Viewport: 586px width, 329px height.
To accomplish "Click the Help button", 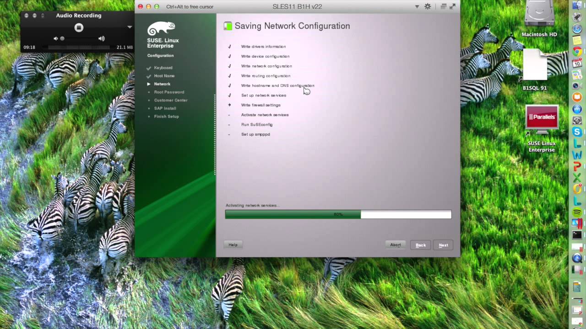I will 233,245.
